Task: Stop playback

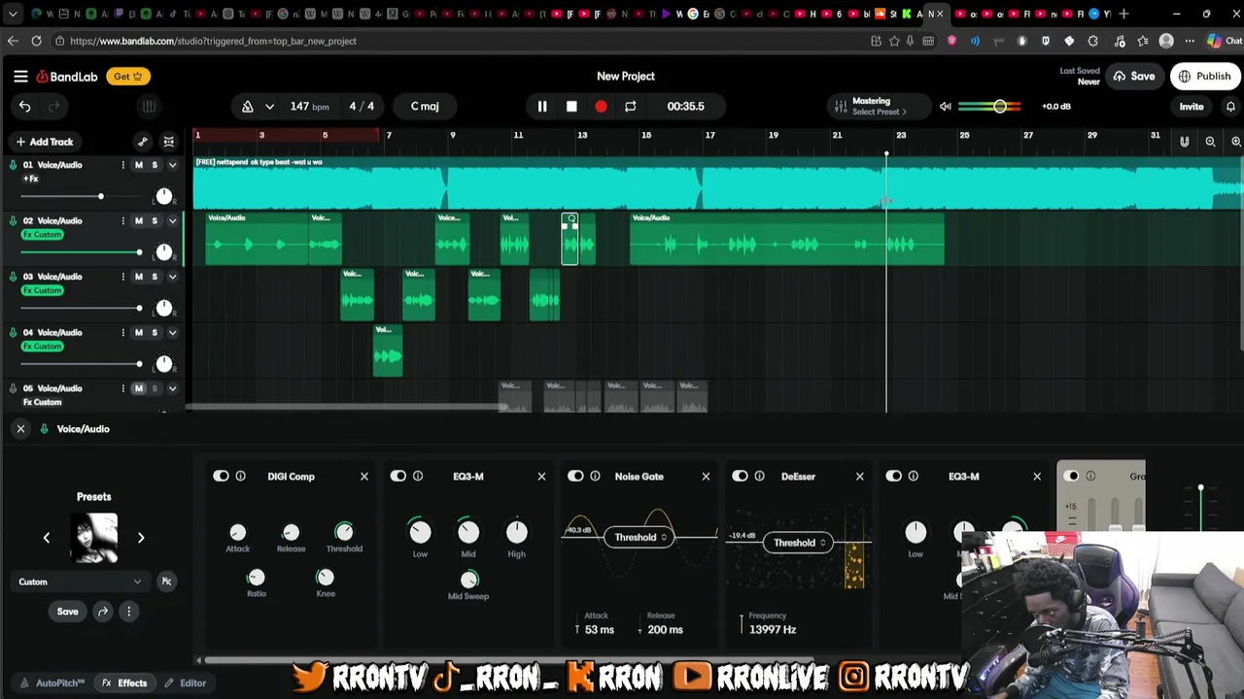Action: click(571, 107)
